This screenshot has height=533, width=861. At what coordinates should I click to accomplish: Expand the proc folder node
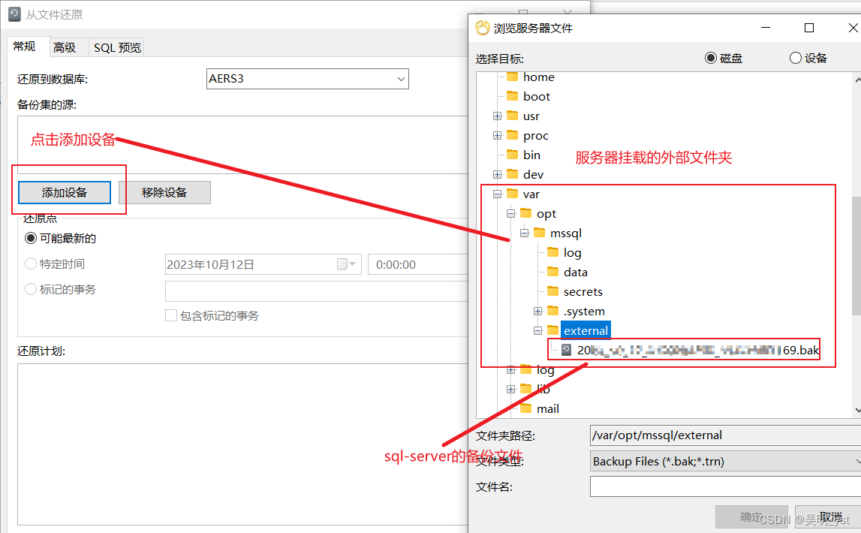click(x=498, y=135)
